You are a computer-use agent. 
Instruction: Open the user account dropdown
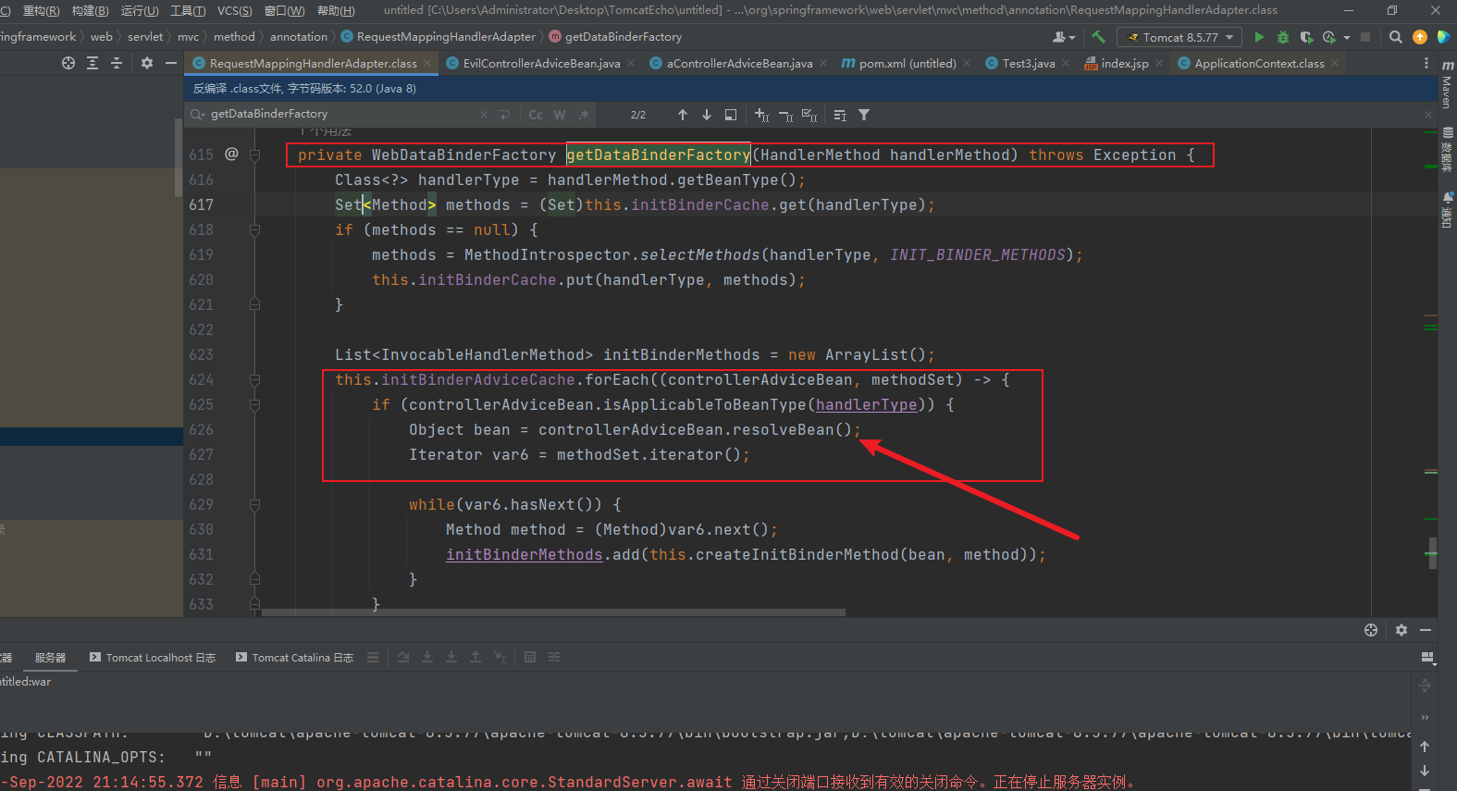pyautogui.click(x=1064, y=37)
